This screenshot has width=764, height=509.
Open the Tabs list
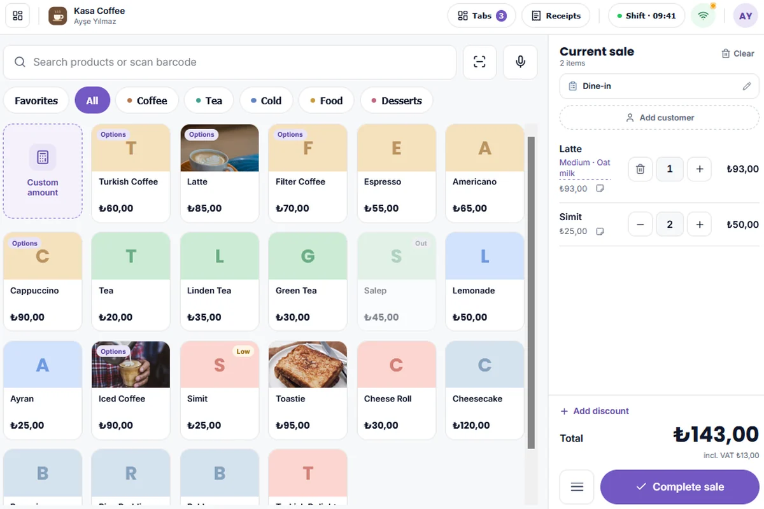click(x=482, y=16)
